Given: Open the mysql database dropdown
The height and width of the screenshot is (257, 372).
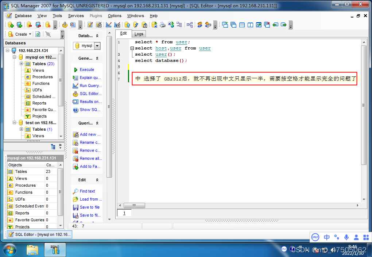Looking at the screenshot, I should pyautogui.click(x=97, y=46).
